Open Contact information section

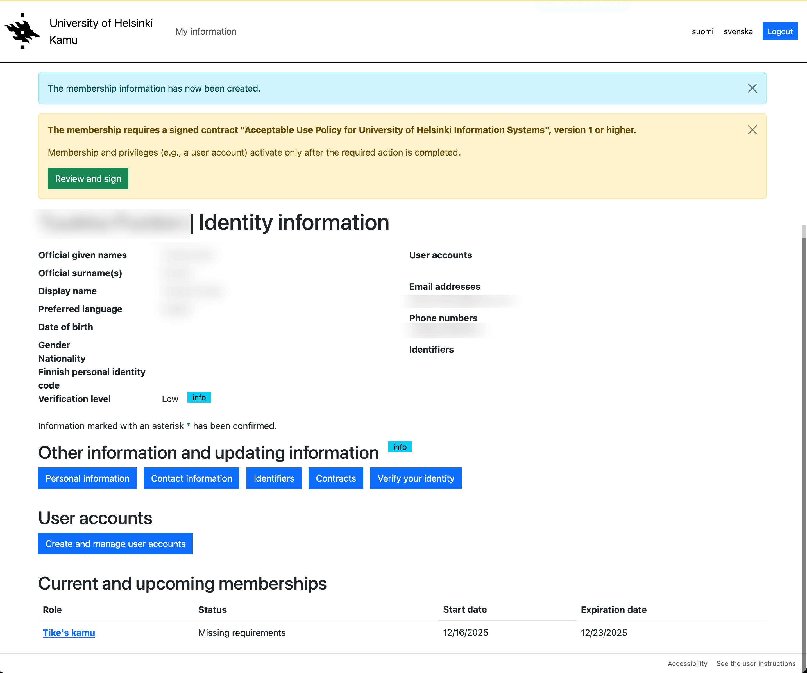(191, 478)
